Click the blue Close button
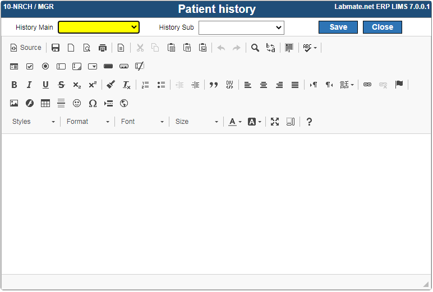 click(383, 27)
